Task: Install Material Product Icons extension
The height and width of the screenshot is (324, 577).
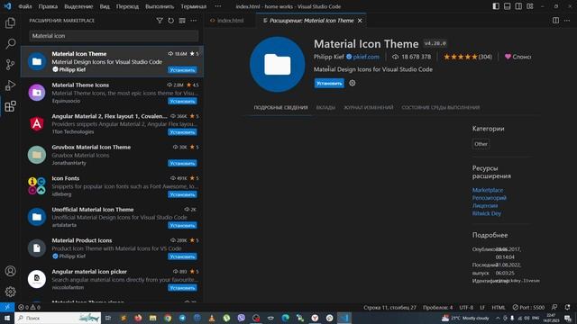Action: pos(182,256)
